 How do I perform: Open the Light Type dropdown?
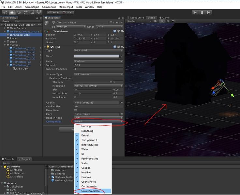[98, 50]
